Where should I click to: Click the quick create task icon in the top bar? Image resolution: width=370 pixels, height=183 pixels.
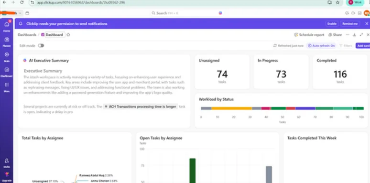pyautogui.click(x=347, y=13)
